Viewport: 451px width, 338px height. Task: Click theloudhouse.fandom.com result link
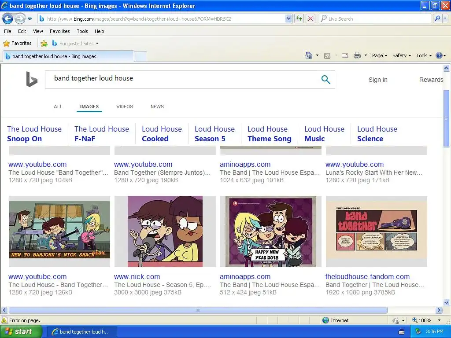coord(367,276)
